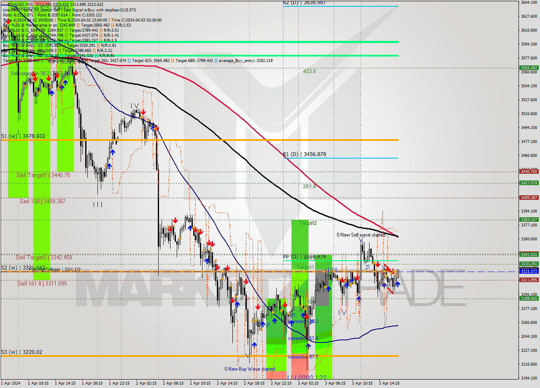The width and height of the screenshot is (540, 388).
Task: Select the 'S1 (w) | 3478.932' support label
Action: point(23,136)
